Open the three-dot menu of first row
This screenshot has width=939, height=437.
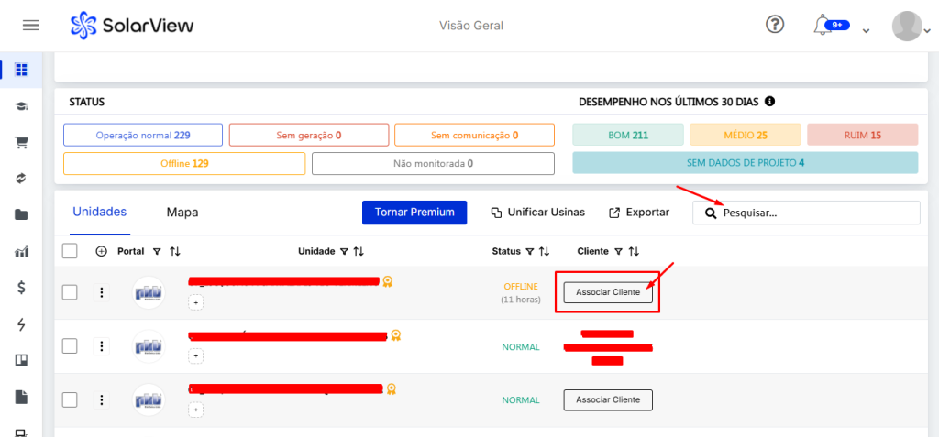tap(102, 292)
